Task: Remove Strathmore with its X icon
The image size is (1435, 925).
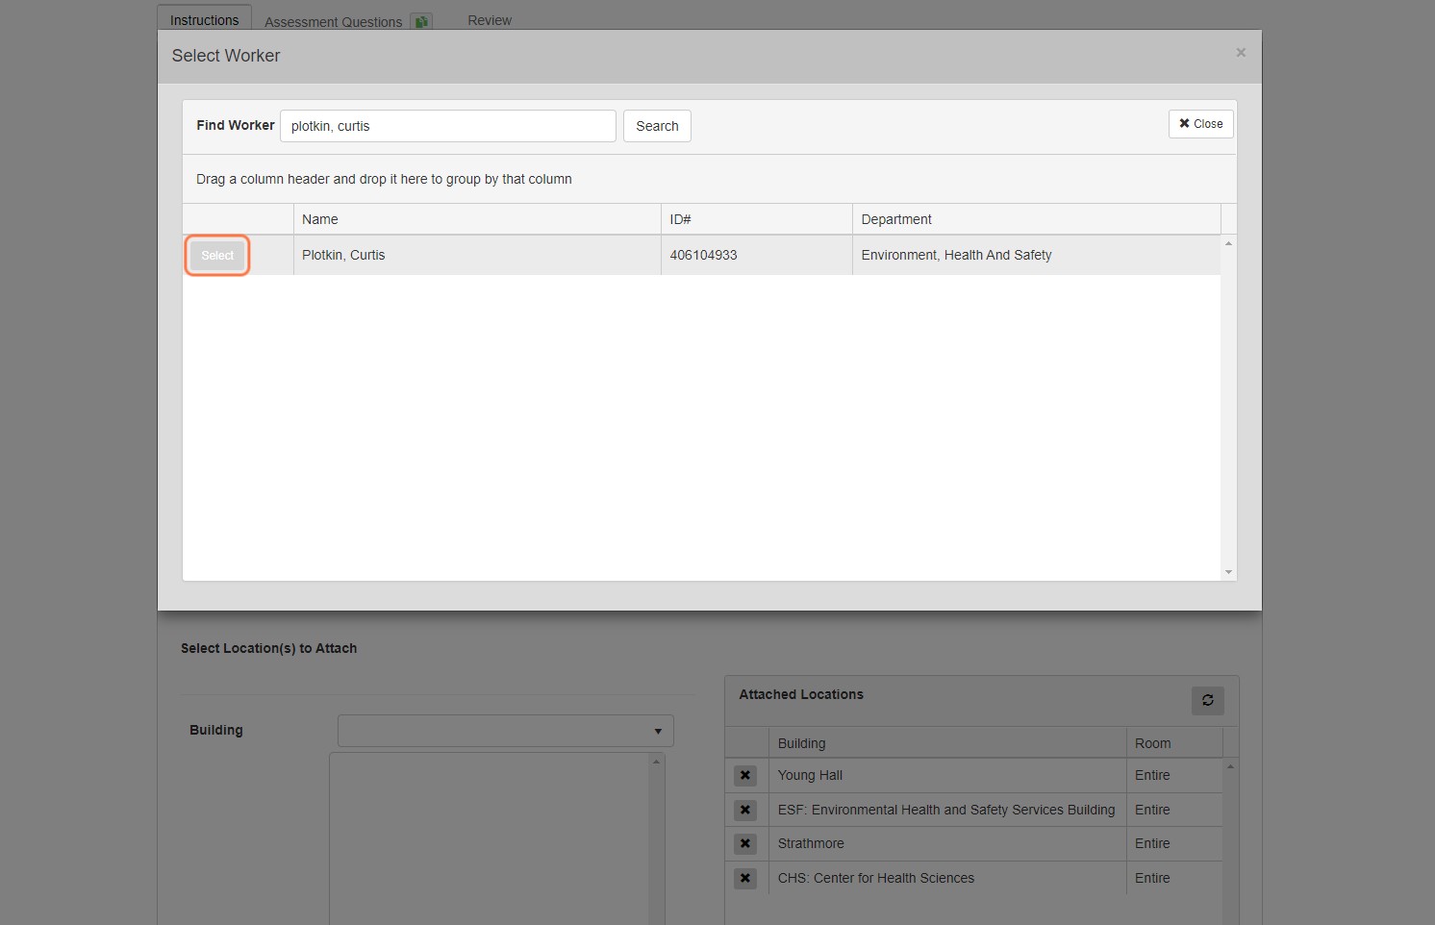Action: [x=745, y=843]
